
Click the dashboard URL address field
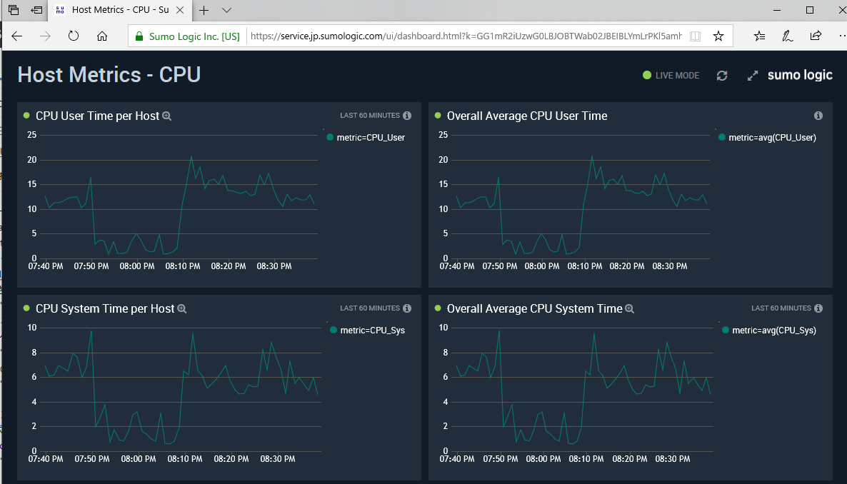pos(466,36)
